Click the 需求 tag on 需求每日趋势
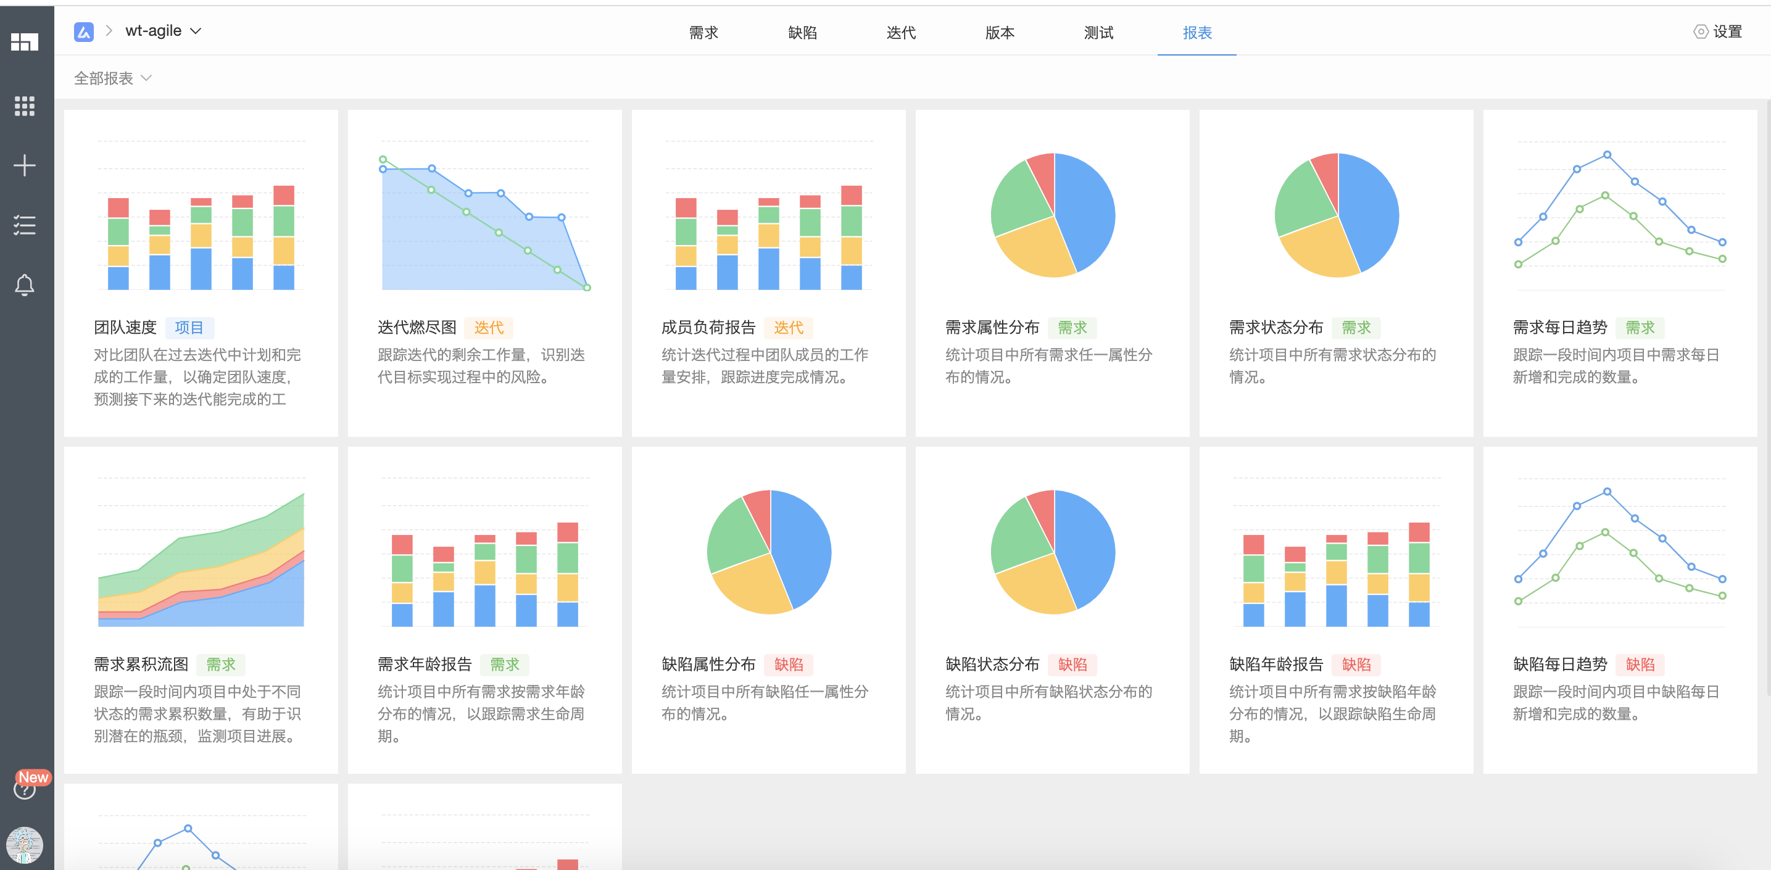This screenshot has width=1771, height=870. tap(1640, 328)
